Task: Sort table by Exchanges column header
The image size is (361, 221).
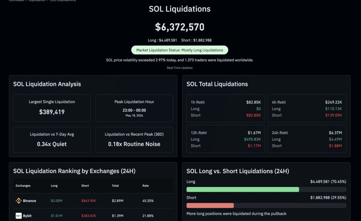Action: click(x=23, y=186)
